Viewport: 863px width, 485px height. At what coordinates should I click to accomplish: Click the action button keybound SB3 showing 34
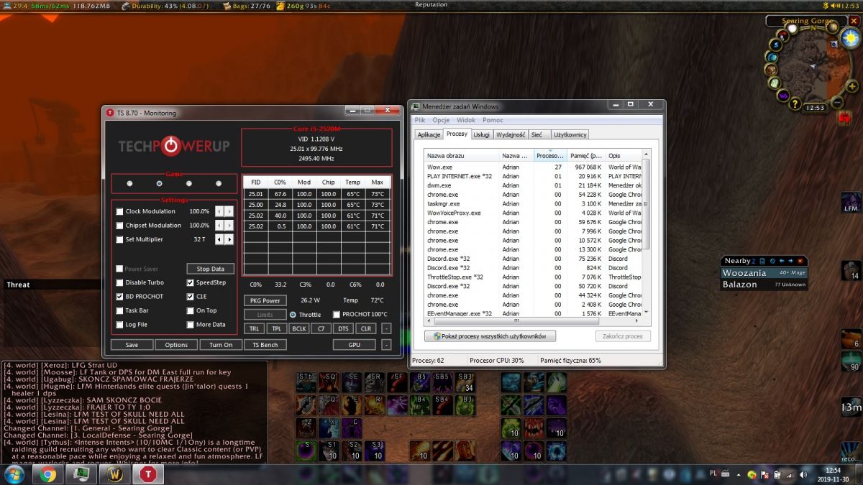(x=465, y=382)
